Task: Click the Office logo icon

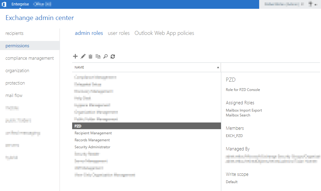Action: (4, 4)
